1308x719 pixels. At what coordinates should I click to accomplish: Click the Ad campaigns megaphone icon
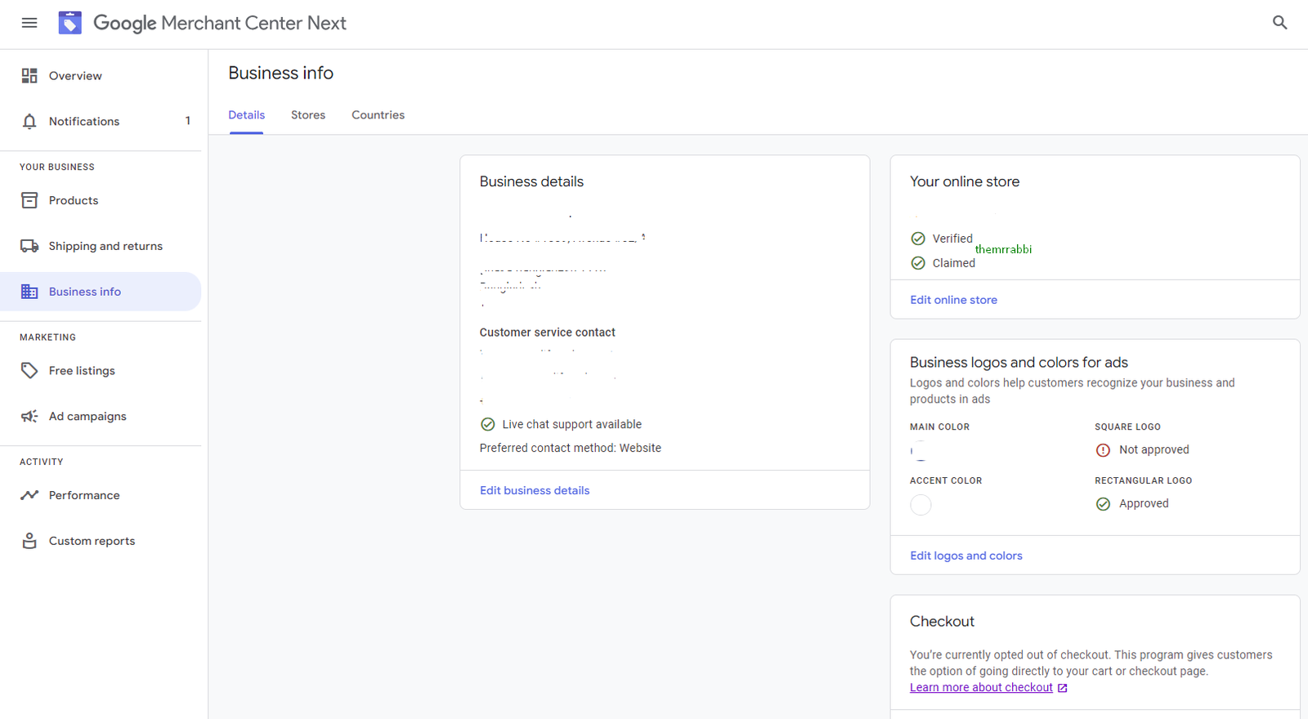[29, 417]
